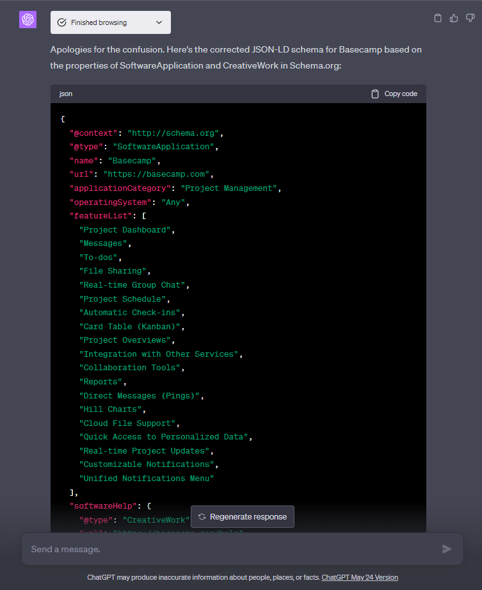Click "Quick Access to Personalized Data" entry
The height and width of the screenshot is (590, 482).
(x=164, y=437)
